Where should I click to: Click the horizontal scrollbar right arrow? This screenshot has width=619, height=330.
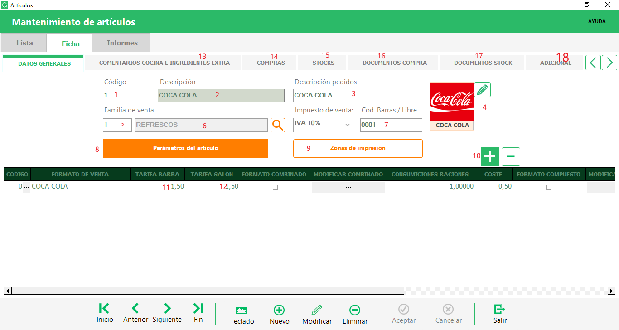[611, 291]
